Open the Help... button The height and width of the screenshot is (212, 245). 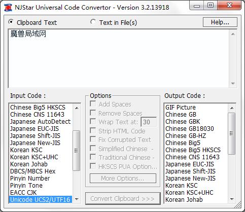(220, 22)
